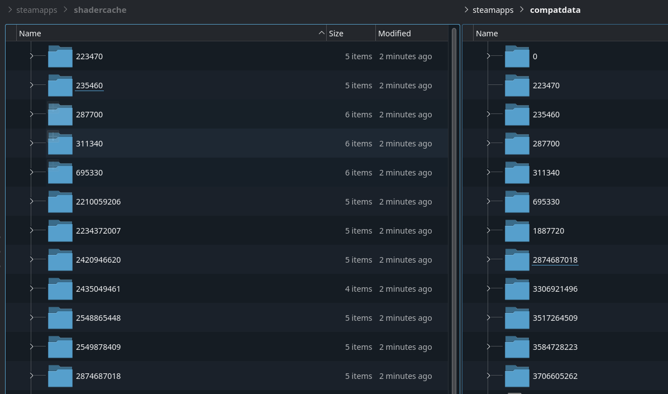Screen dimensions: 668x394
Task: Select the 223470 folder icon in shadercache
Action: point(60,56)
